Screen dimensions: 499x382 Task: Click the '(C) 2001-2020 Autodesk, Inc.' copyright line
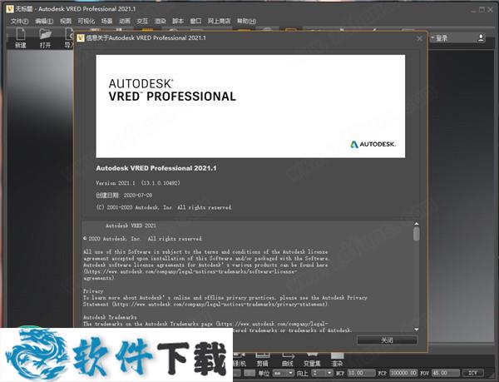pos(164,207)
